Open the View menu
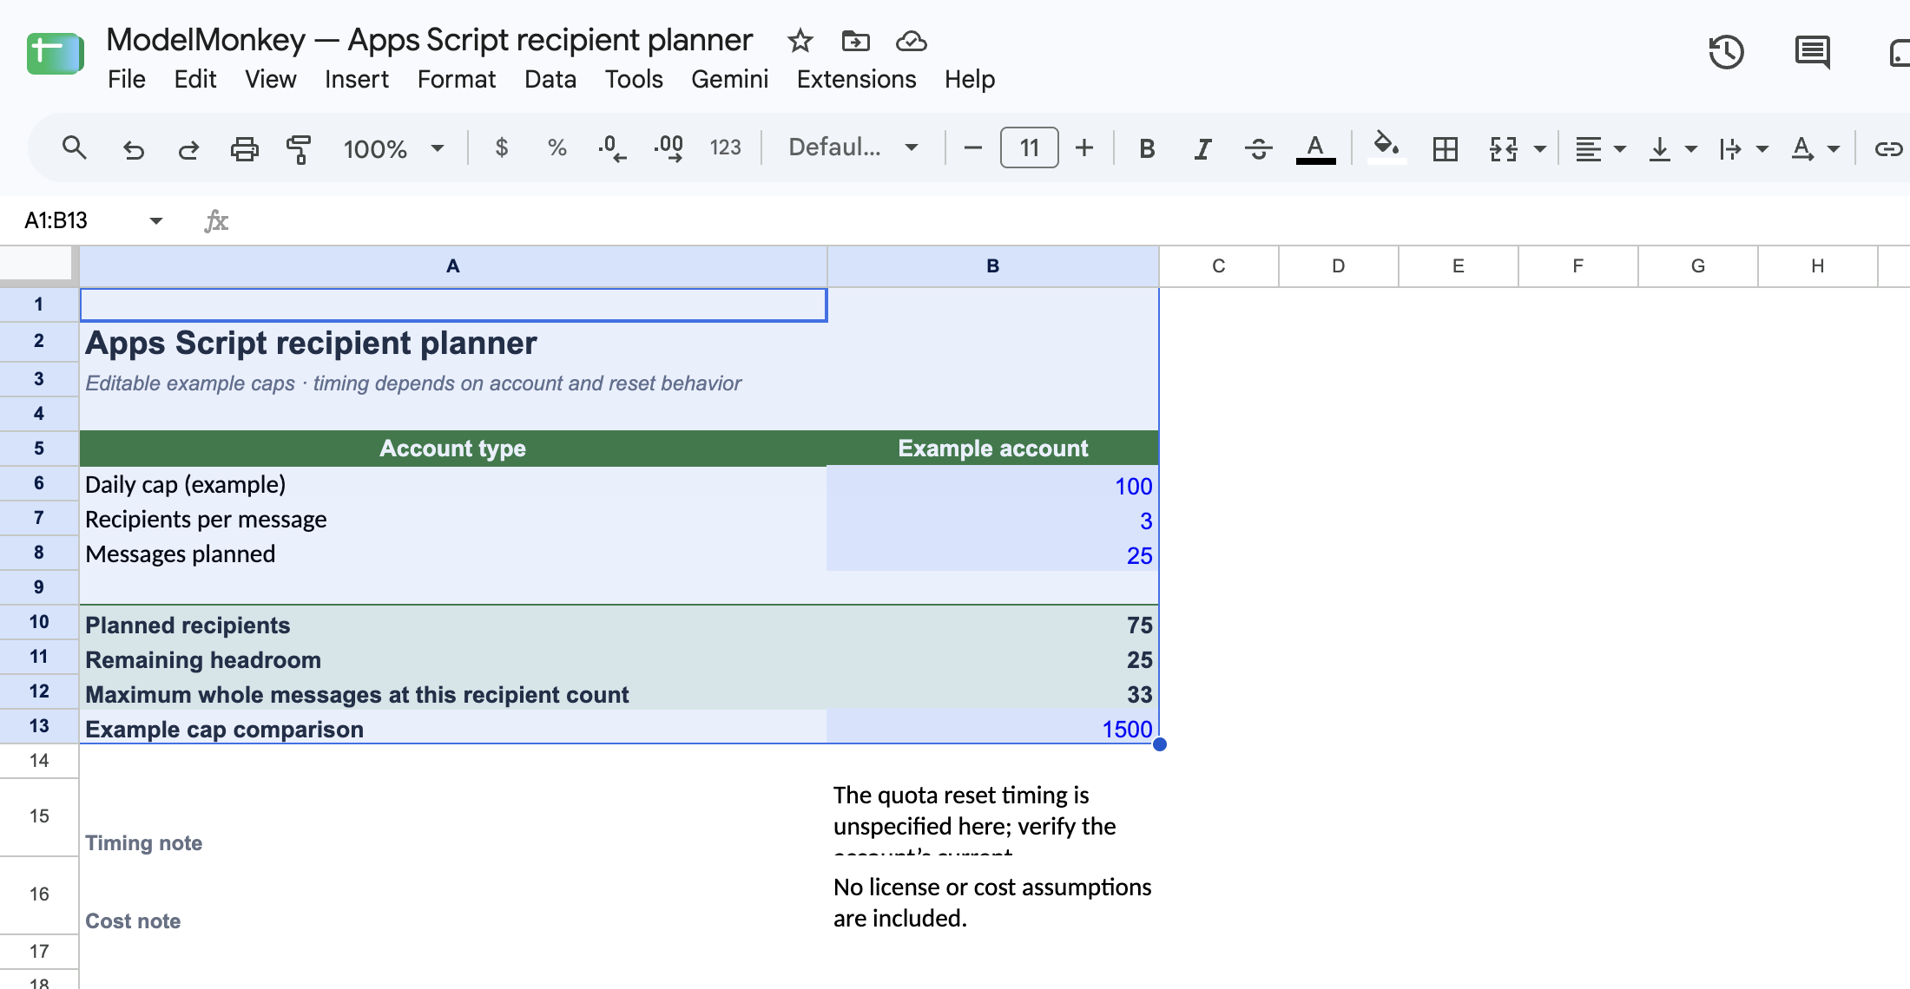The width and height of the screenshot is (1910, 989). tap(270, 79)
